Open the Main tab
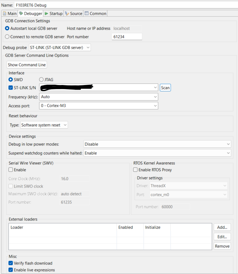This screenshot has width=238, height=274. [x=9, y=13]
